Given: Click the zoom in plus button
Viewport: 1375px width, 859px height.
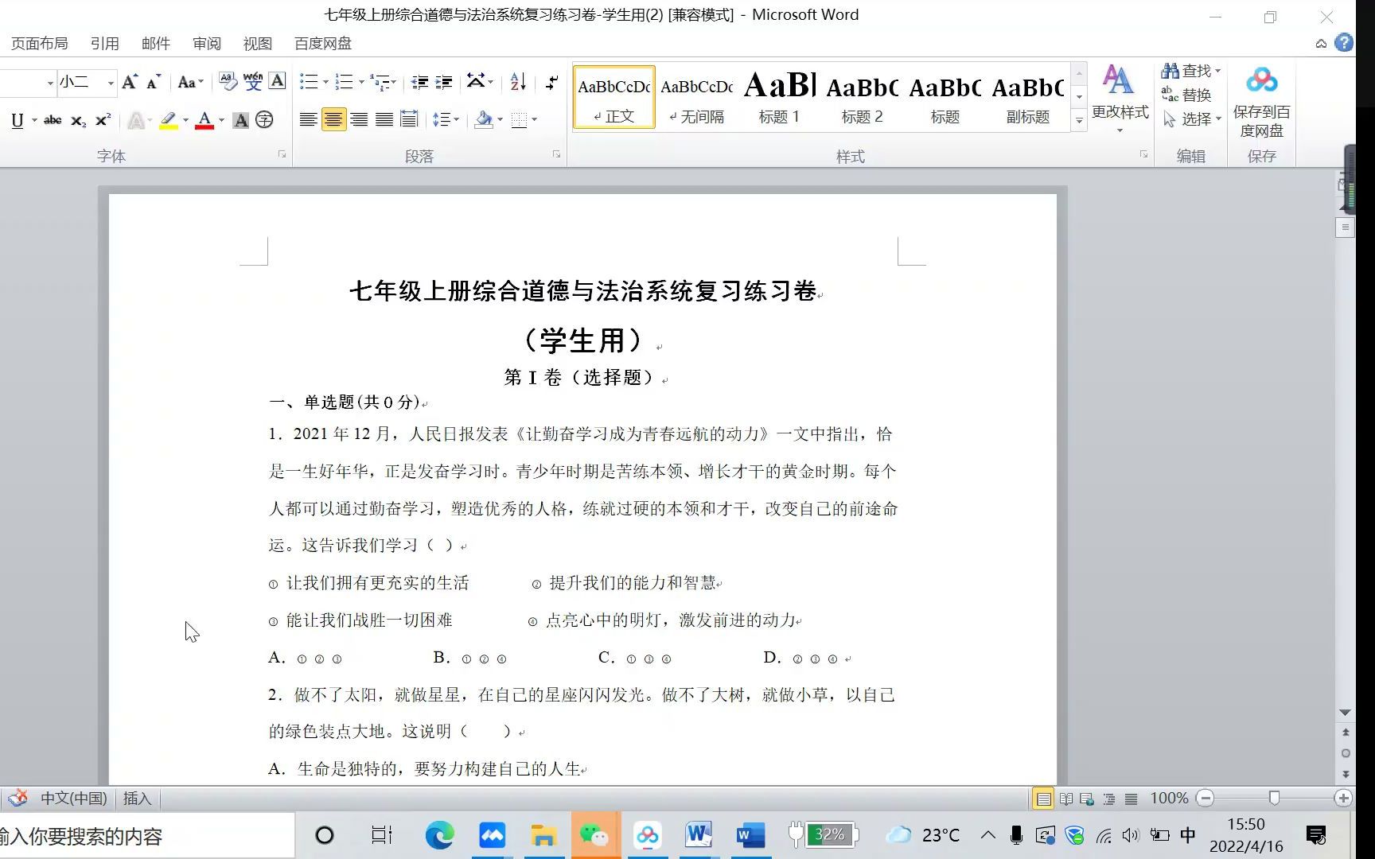Looking at the screenshot, I should pyautogui.click(x=1343, y=798).
